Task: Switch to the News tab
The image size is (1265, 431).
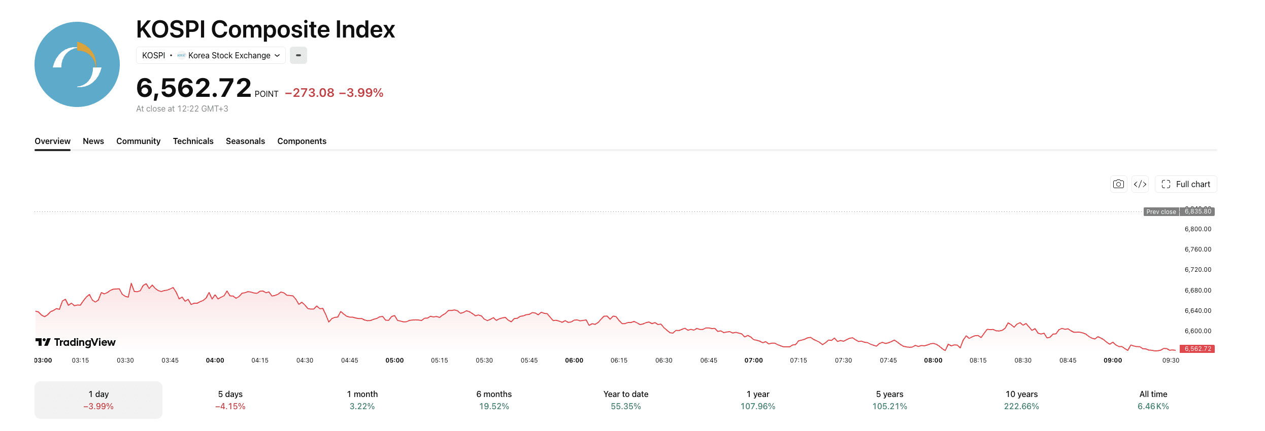Action: click(93, 141)
